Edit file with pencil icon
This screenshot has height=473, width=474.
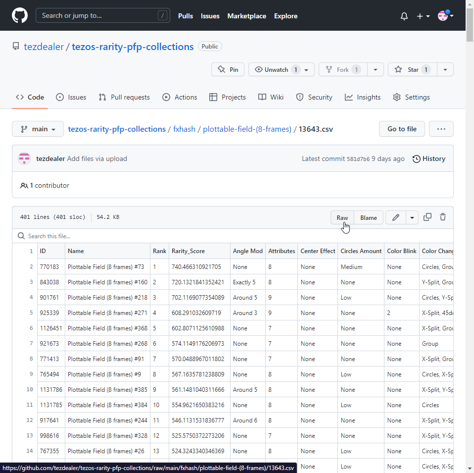tap(396, 218)
